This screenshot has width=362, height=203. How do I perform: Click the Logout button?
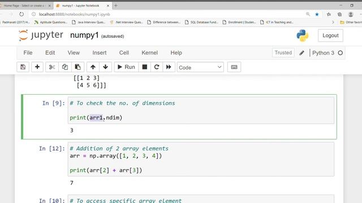(330, 36)
